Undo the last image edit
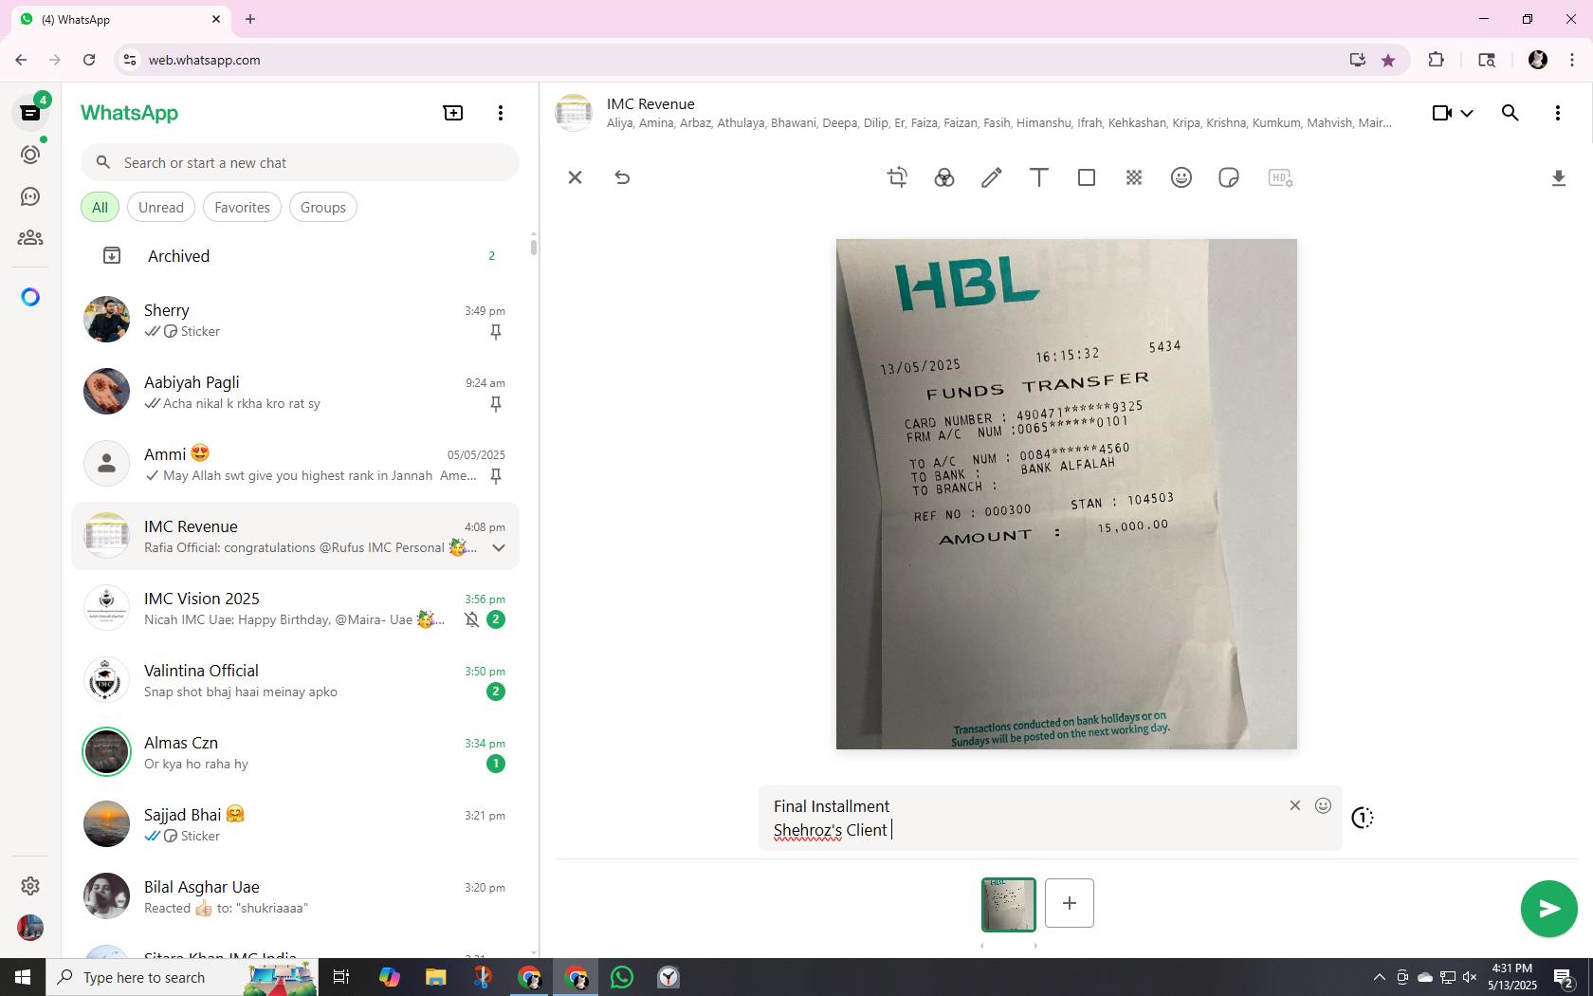This screenshot has height=996, width=1593. tap(622, 177)
